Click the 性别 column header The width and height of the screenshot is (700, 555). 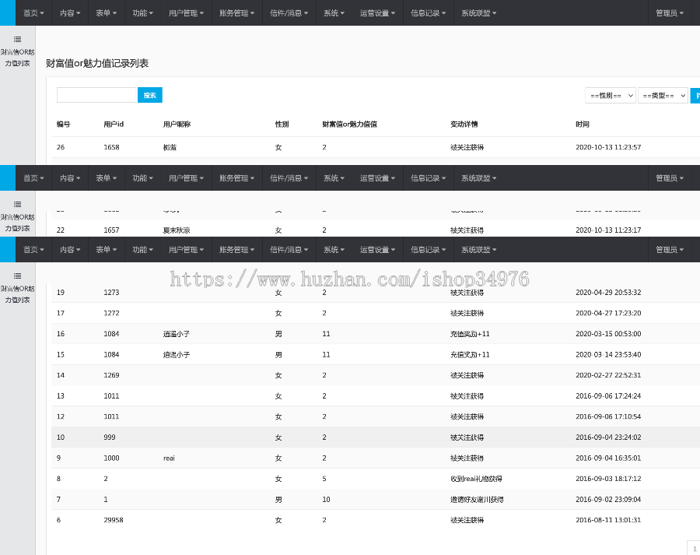coord(282,125)
